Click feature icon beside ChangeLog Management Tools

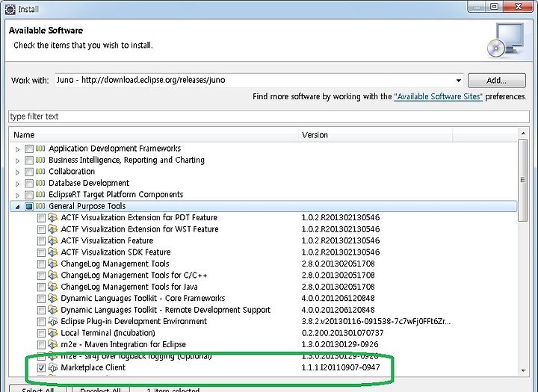[x=52, y=264]
